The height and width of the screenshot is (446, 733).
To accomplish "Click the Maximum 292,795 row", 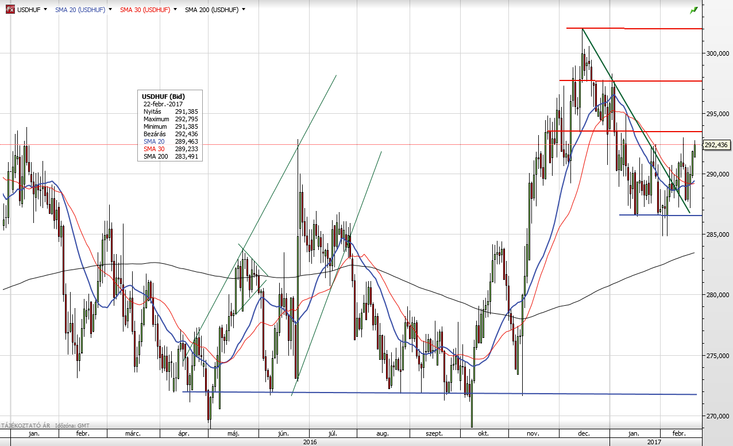I will click(171, 119).
